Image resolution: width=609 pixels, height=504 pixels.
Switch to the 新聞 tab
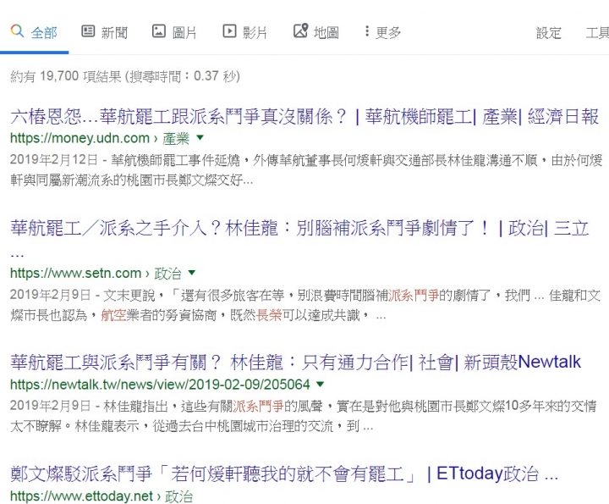click(x=105, y=32)
